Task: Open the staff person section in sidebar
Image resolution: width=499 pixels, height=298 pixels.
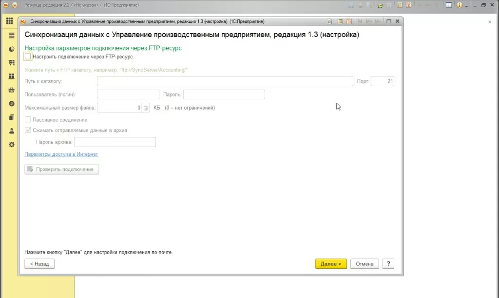Action: (12, 131)
